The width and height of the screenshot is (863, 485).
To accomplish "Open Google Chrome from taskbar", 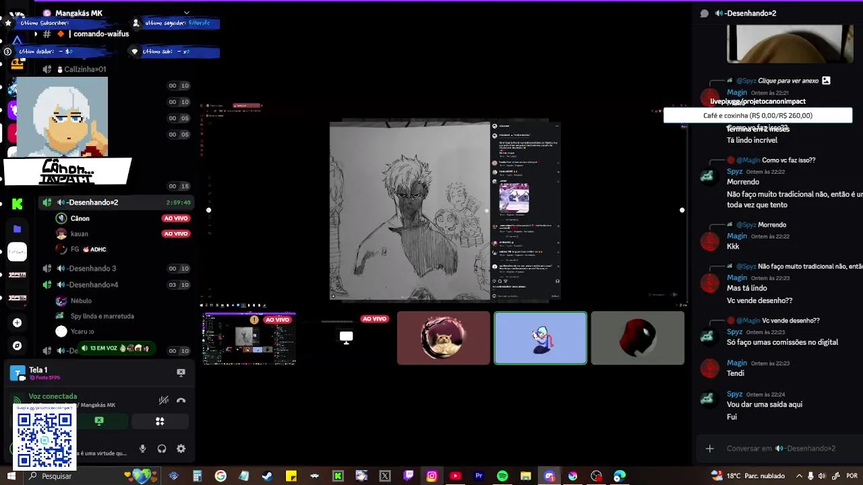I will [220, 476].
